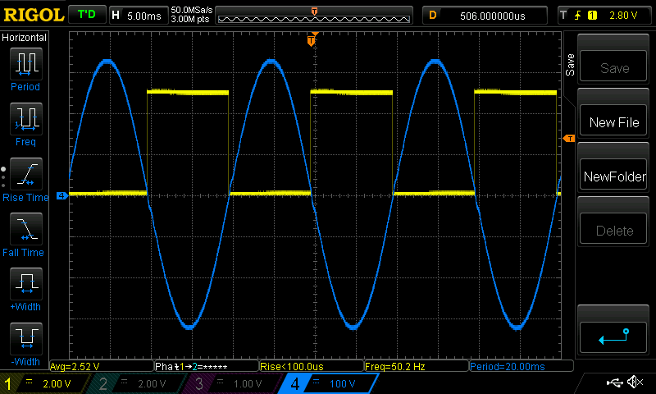The width and height of the screenshot is (656, 394).
Task: Open the Horizontal measurement menu header
Action: (x=25, y=38)
